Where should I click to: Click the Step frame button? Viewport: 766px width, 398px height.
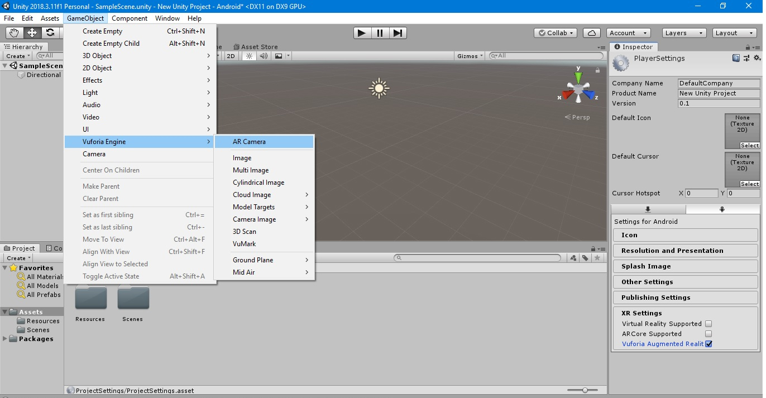(x=398, y=33)
